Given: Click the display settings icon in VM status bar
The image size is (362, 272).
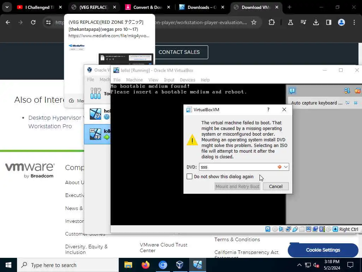Looking at the screenshot, I should click(308, 229).
